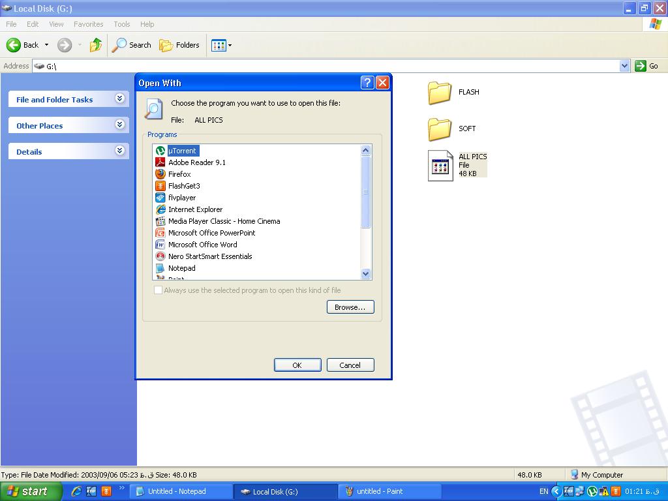Select the Notepad icon in Programs list
Viewport: 668px width, 501px height.
click(160, 268)
